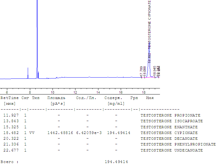Select the TESTOSTERONE PROPIONATE row name
This screenshot has width=217, height=166.
(170, 115)
